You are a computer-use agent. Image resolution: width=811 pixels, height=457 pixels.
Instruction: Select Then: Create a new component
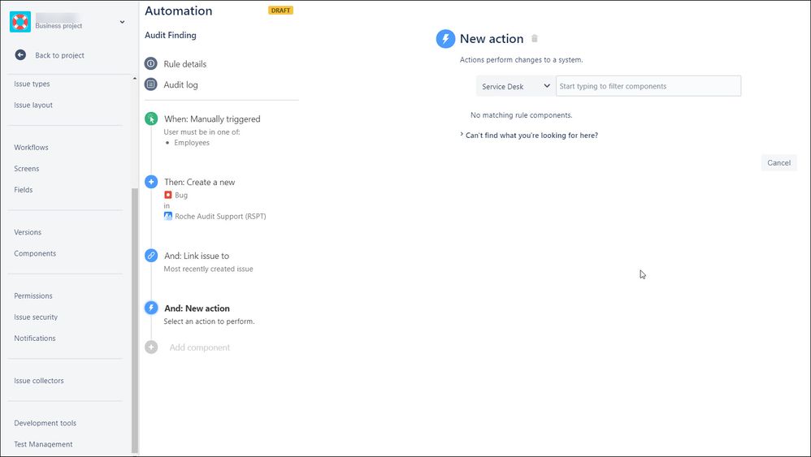[x=199, y=182]
